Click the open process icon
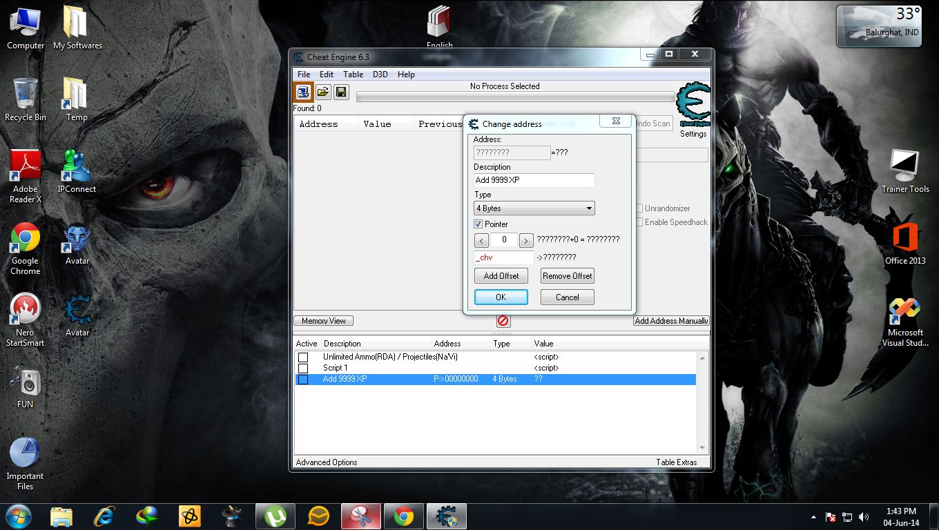939x530 pixels. [x=303, y=92]
